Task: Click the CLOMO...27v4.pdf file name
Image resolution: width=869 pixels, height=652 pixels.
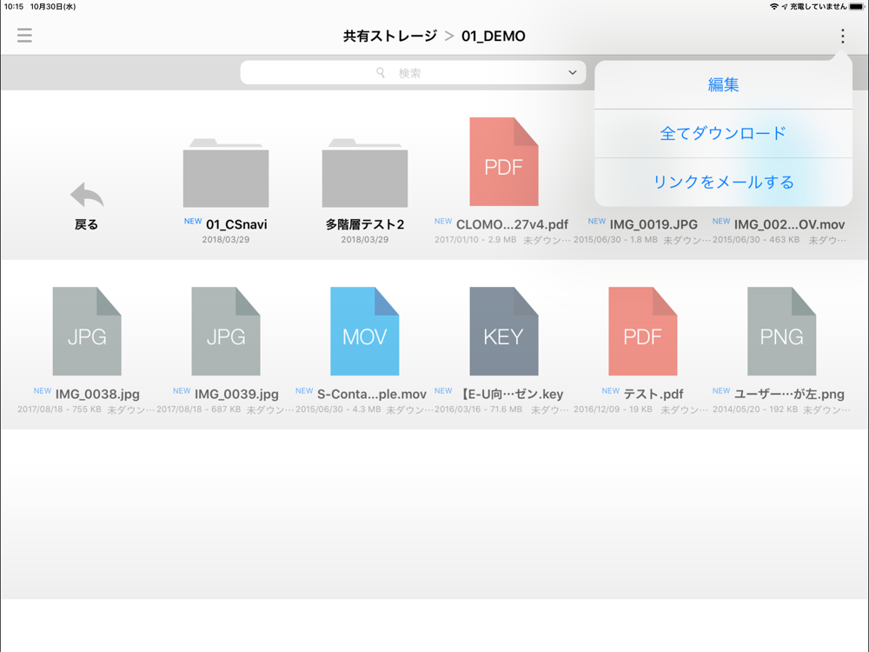Action: [x=512, y=224]
